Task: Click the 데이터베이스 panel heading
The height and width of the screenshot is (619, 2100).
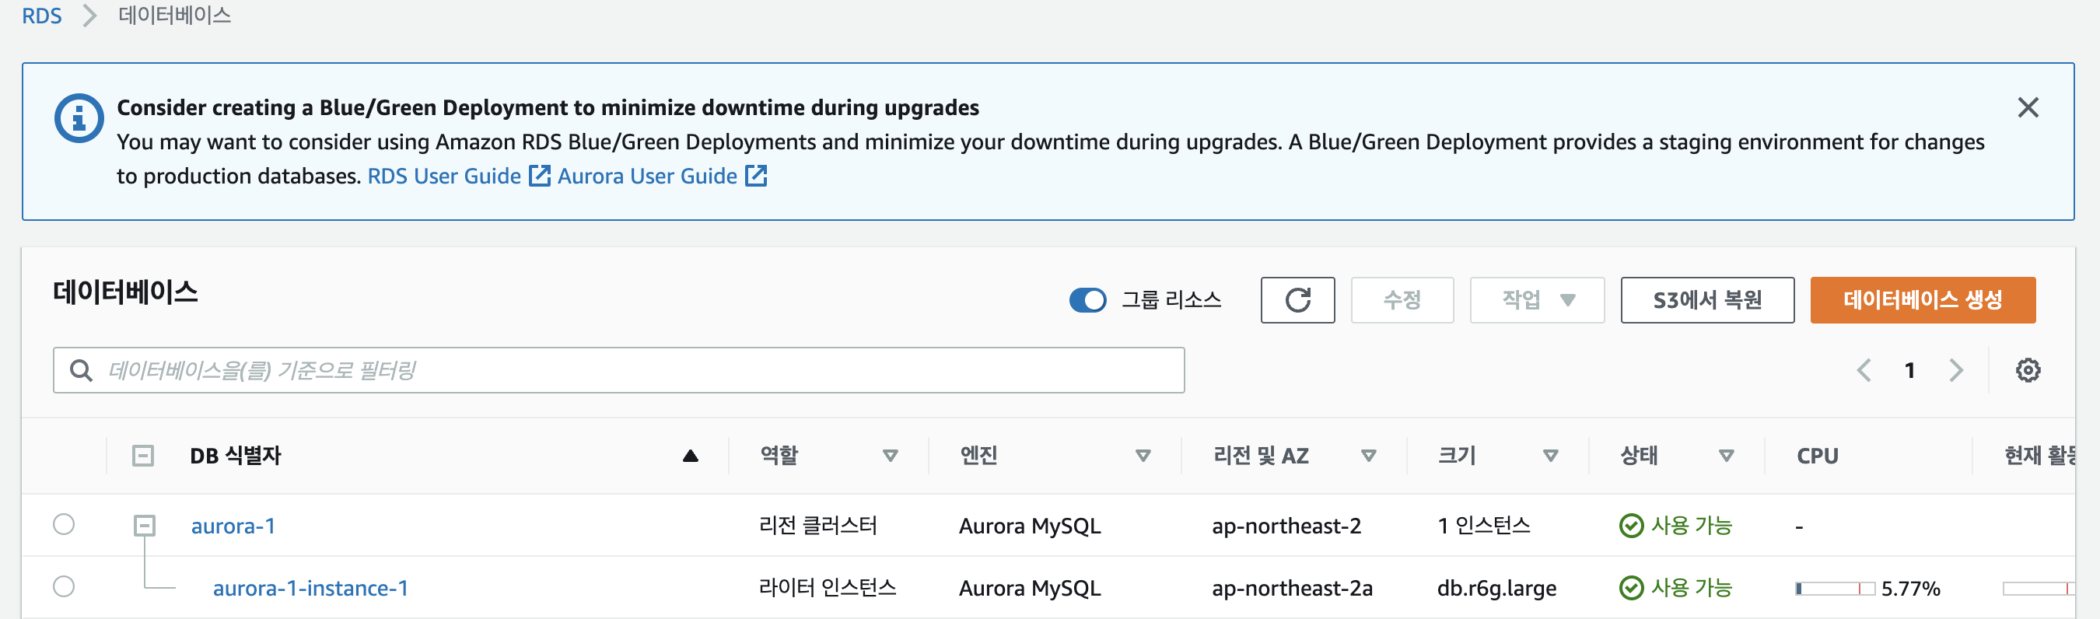Action: pos(125,292)
